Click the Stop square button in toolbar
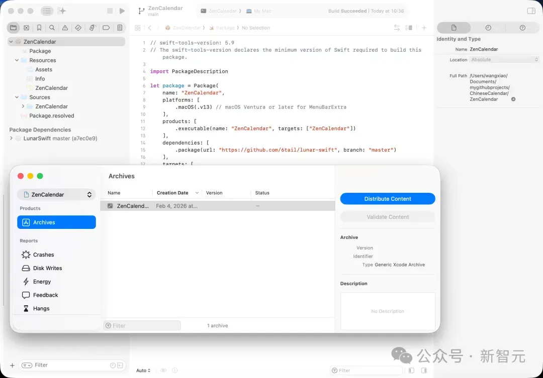Screen dimensions: 543x378 pos(110,11)
